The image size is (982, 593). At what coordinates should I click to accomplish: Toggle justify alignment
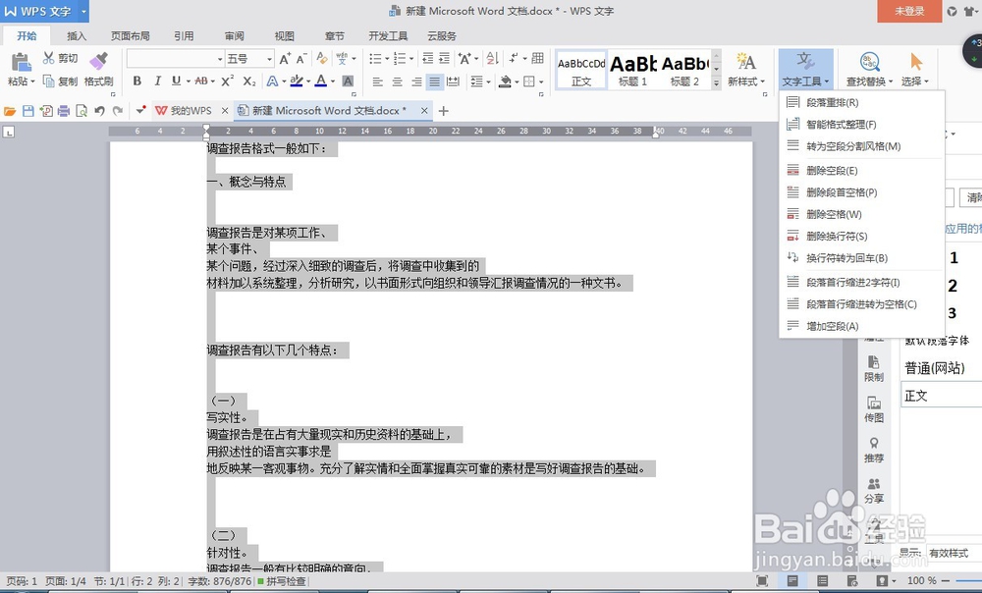(x=435, y=81)
